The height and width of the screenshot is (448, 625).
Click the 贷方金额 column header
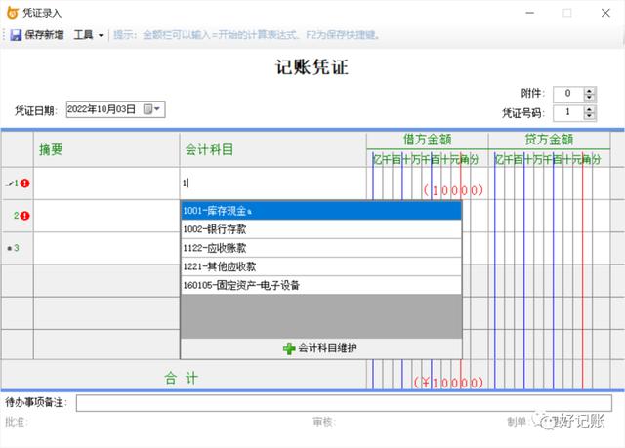pos(549,140)
